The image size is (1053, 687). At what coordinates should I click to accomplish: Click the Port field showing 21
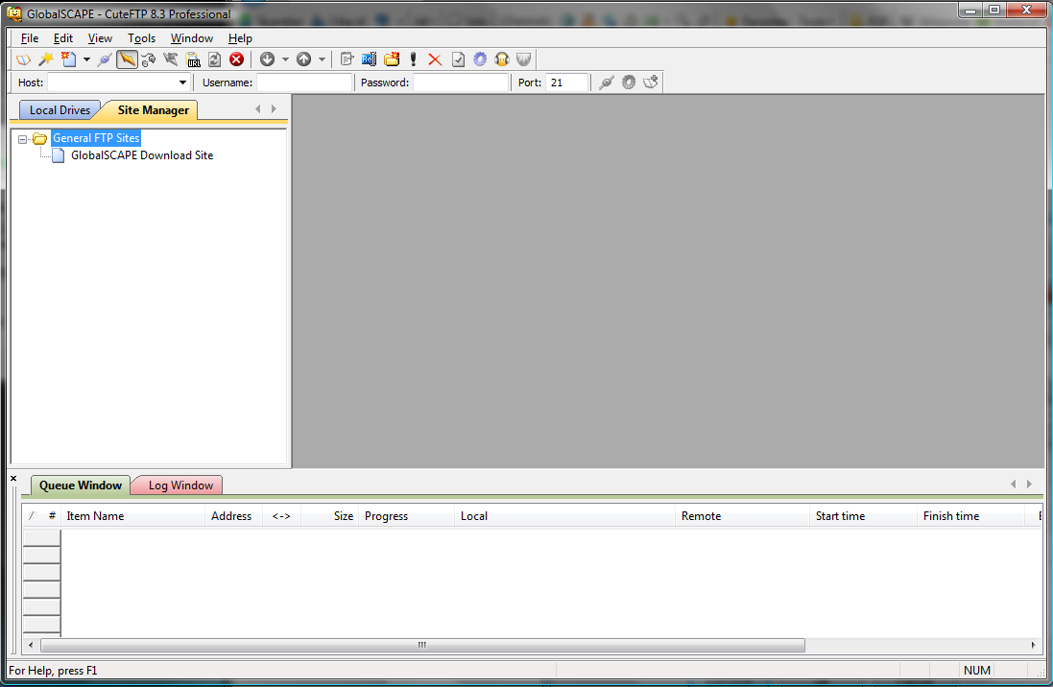(x=566, y=83)
